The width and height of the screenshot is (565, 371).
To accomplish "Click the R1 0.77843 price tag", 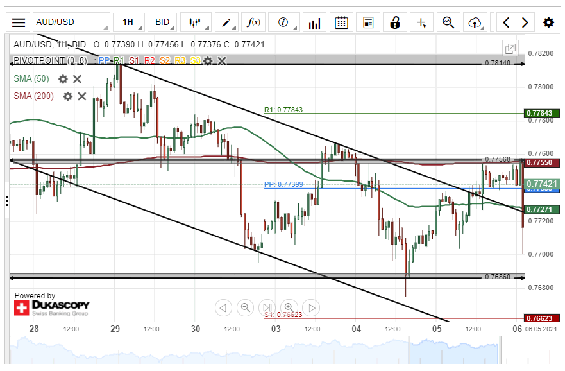I will point(542,113).
